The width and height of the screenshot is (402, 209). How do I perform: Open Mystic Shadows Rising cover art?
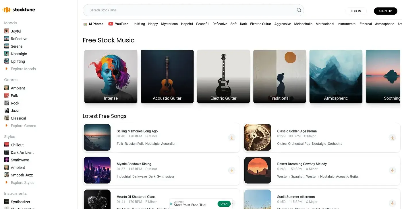(x=97, y=170)
